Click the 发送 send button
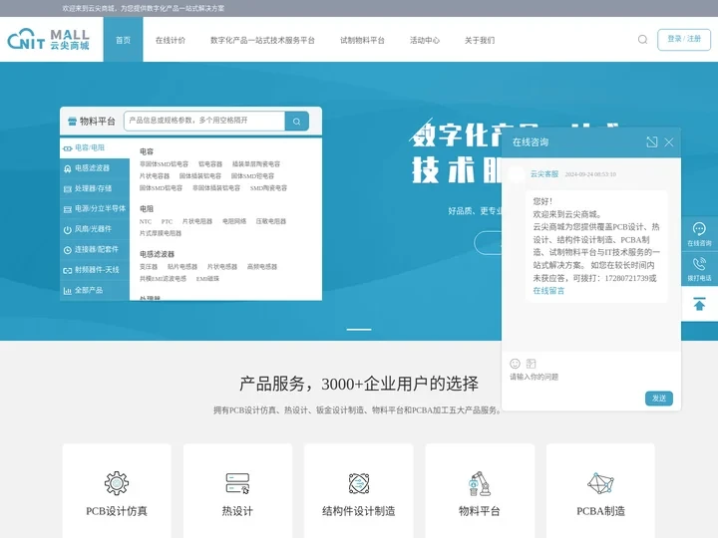718x538 pixels. click(x=659, y=398)
